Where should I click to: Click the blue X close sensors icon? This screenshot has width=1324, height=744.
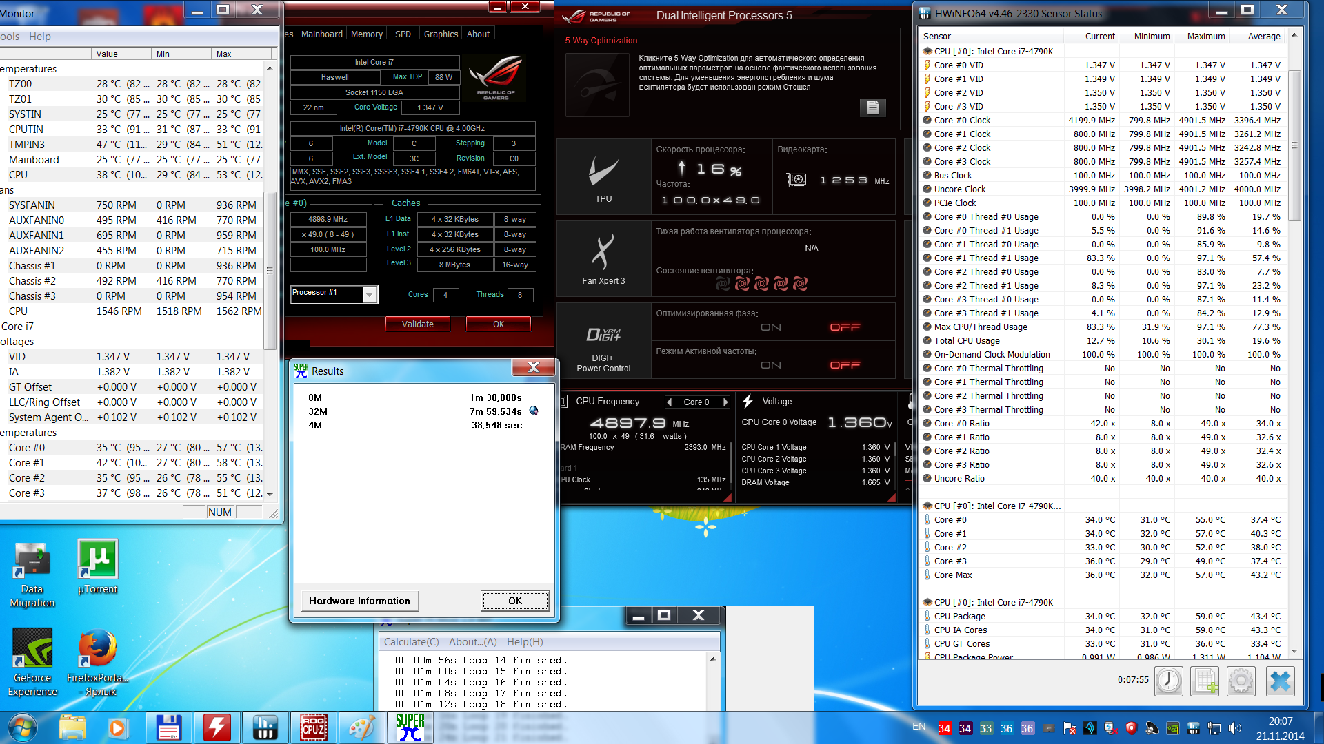(1280, 681)
